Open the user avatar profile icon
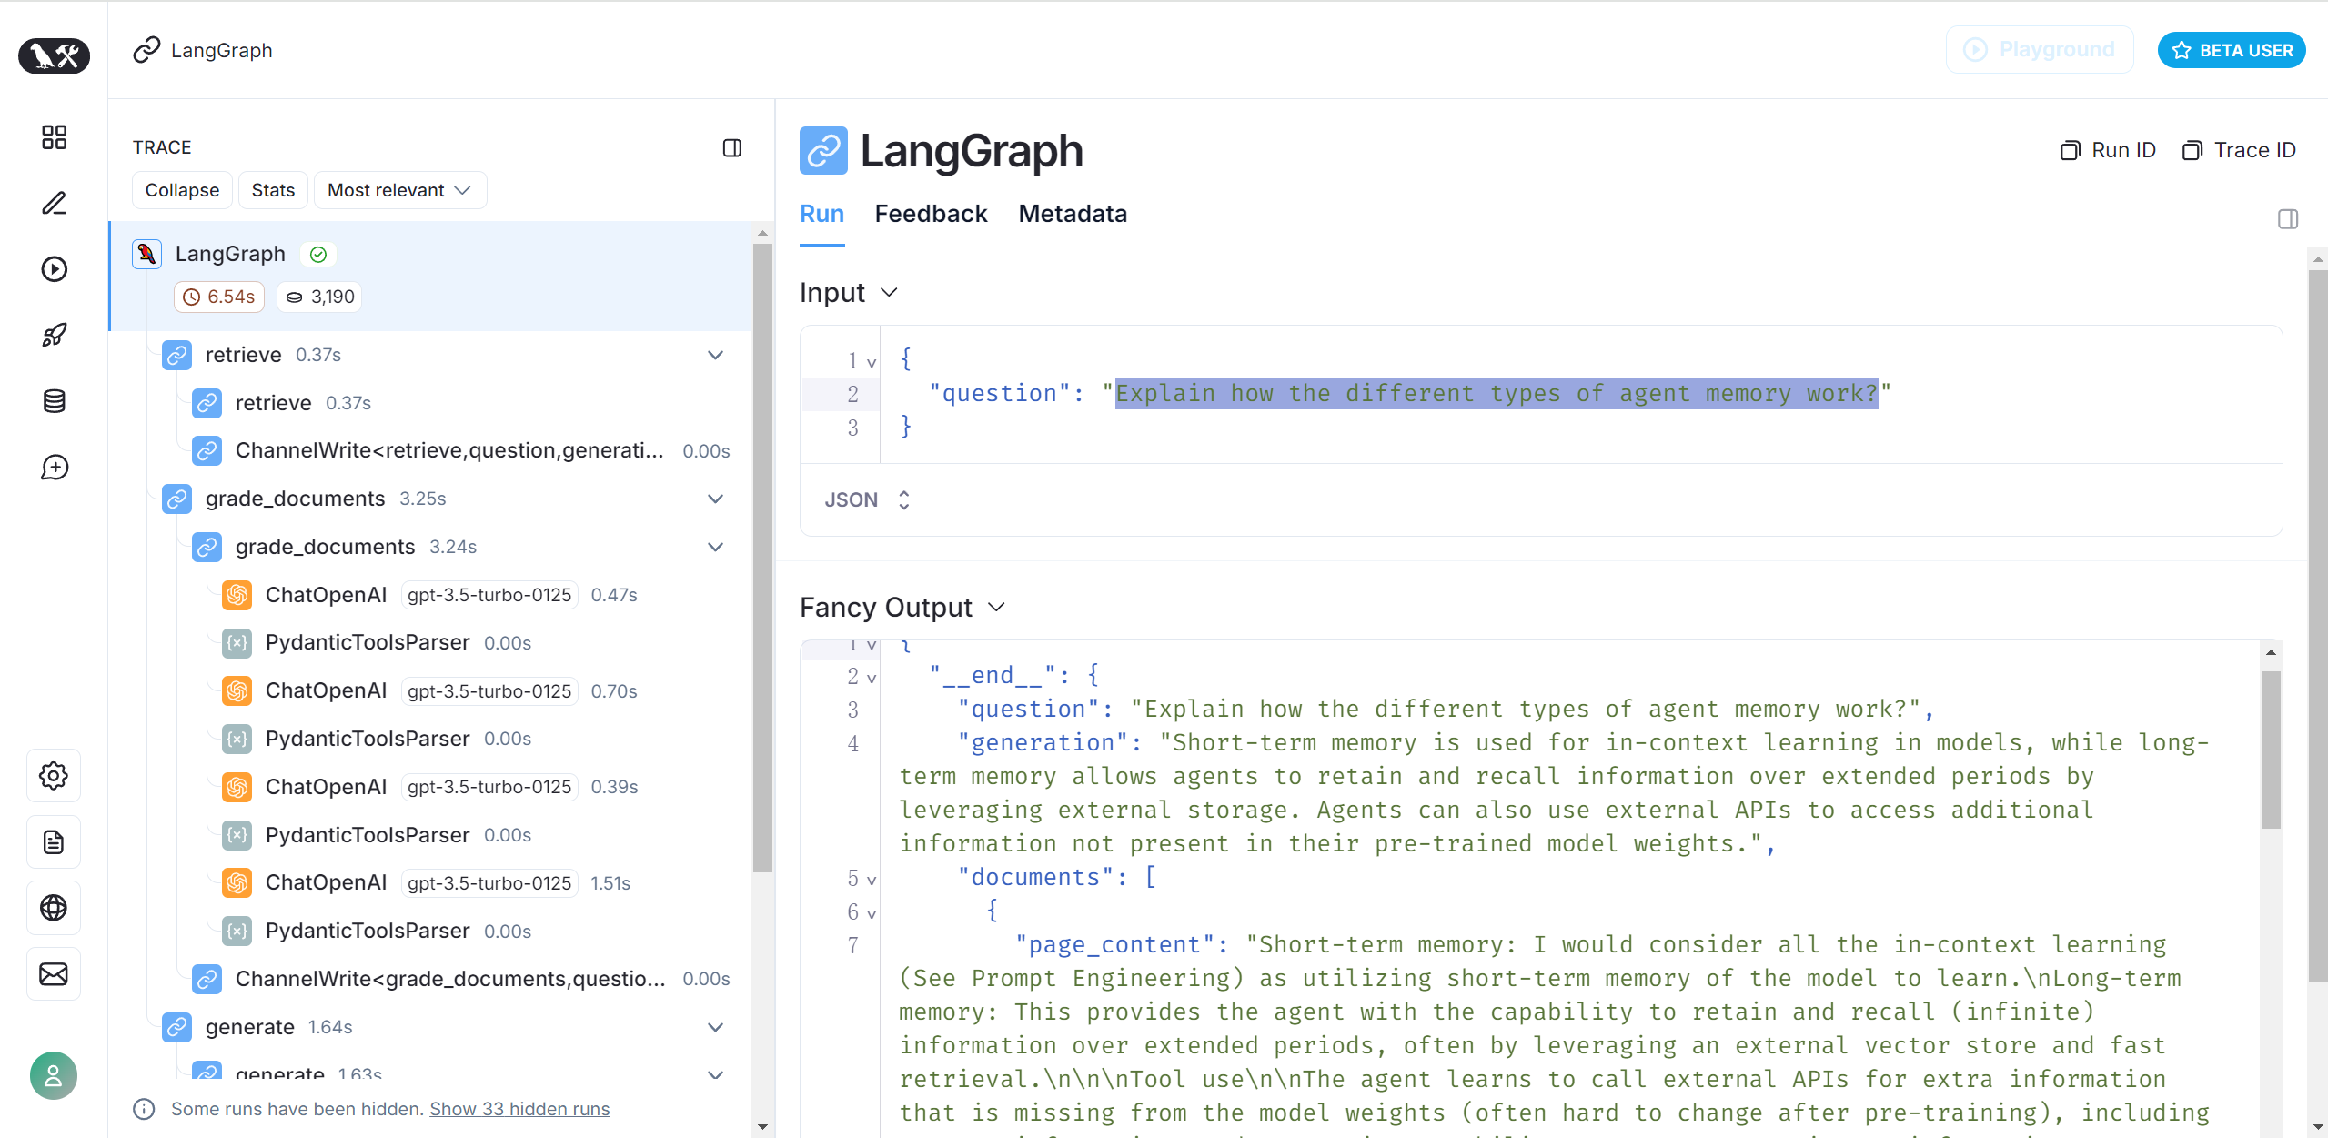This screenshot has width=2328, height=1138. [x=54, y=1076]
